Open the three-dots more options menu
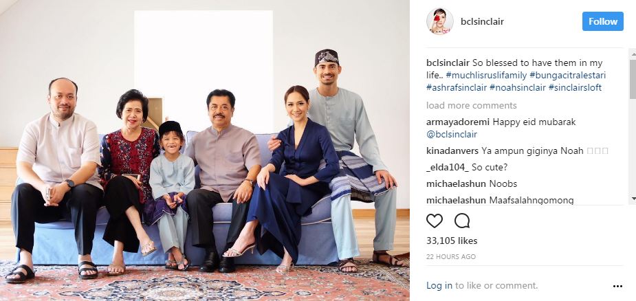The width and height of the screenshot is (636, 301). pos(617,287)
